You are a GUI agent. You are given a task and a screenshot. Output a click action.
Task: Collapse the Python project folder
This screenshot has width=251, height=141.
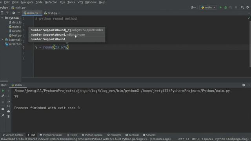coord(2,18)
